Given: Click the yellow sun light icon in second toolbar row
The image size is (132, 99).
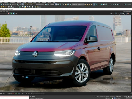Looking at the screenshot, I should click(4, 7).
